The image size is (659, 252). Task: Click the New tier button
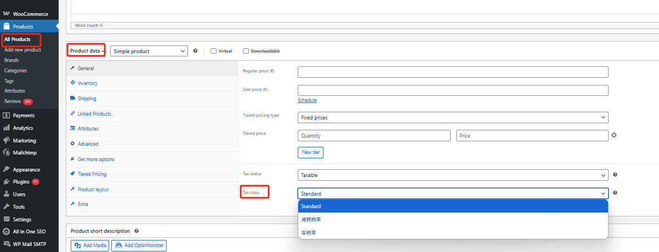(310, 152)
